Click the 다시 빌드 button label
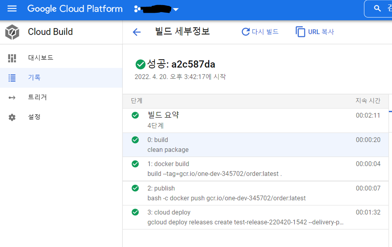The width and height of the screenshot is (392, 247). 265,32
